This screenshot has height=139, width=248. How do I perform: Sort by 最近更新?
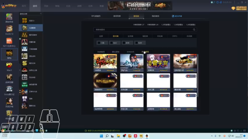(x=116, y=52)
